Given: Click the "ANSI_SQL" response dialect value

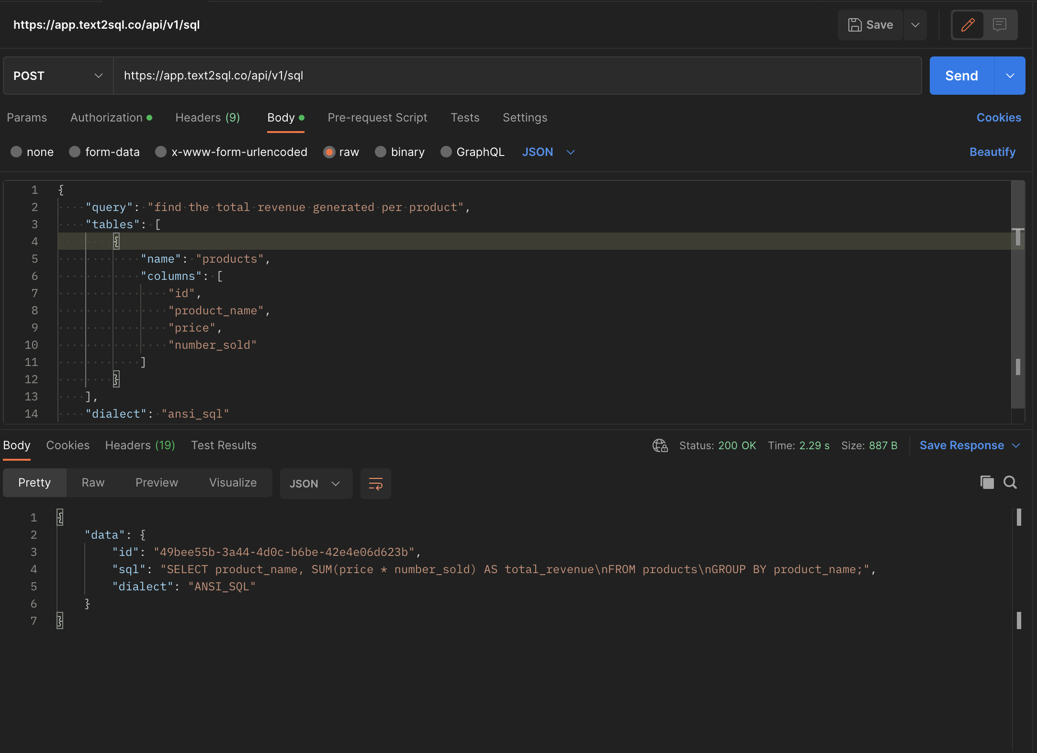Looking at the screenshot, I should pos(222,587).
